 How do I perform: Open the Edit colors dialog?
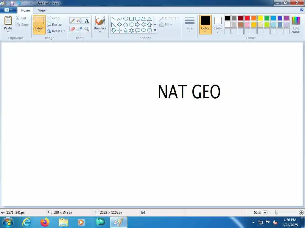tap(296, 25)
